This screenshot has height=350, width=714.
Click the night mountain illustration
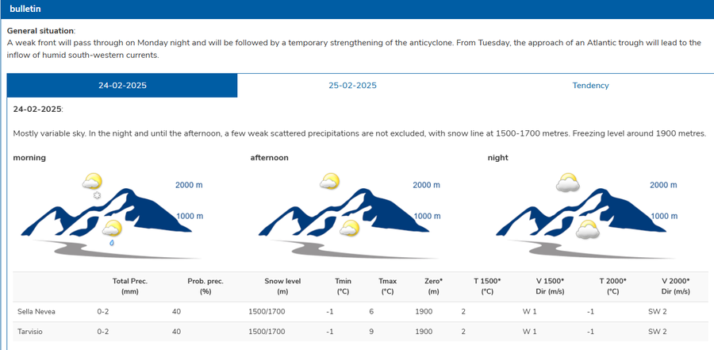click(586, 224)
